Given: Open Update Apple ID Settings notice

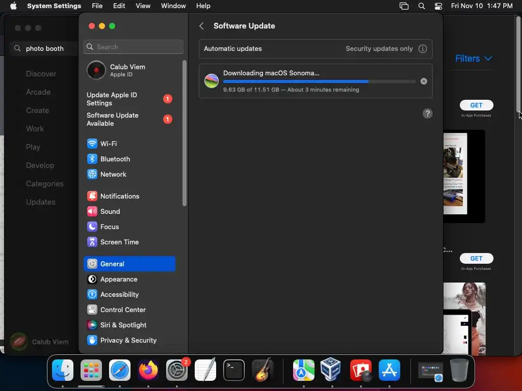Looking at the screenshot, I should tap(129, 99).
